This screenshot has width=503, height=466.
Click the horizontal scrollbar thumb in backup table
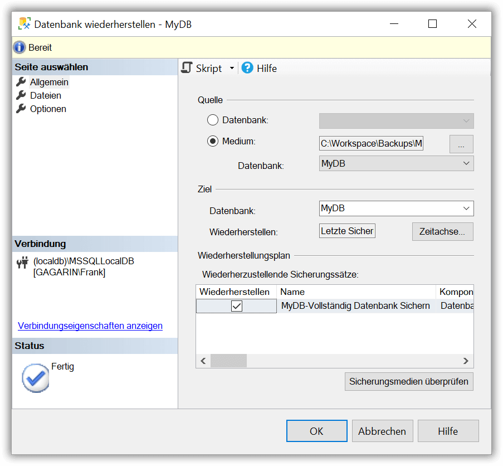click(x=229, y=361)
